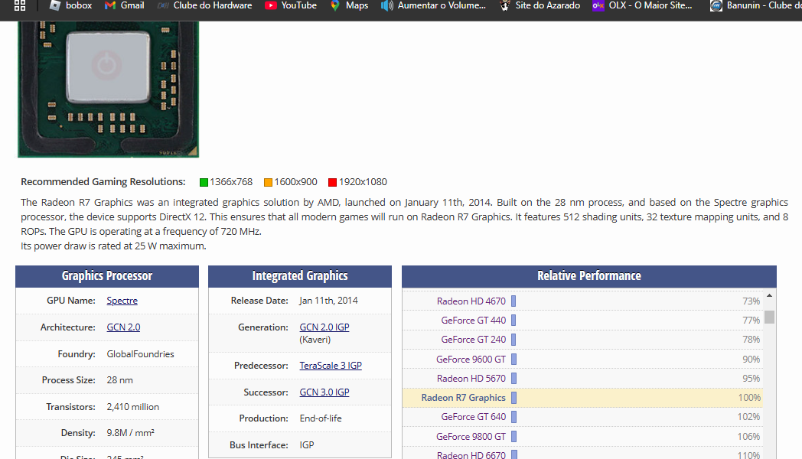
Task: Click the 95% performance value
Action: pyautogui.click(x=751, y=378)
